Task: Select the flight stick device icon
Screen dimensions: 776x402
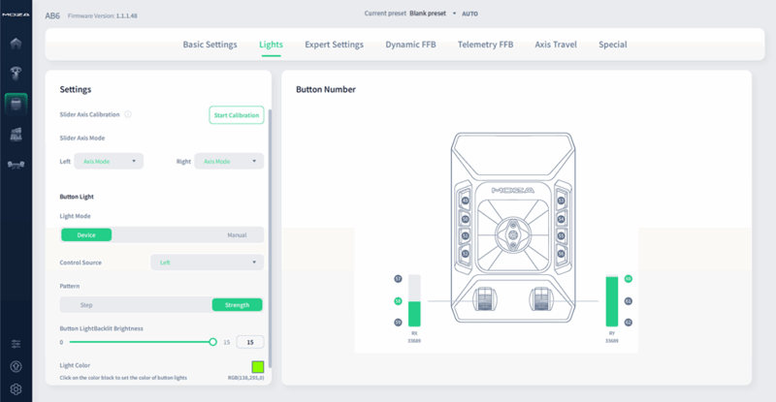Action: pyautogui.click(x=16, y=73)
